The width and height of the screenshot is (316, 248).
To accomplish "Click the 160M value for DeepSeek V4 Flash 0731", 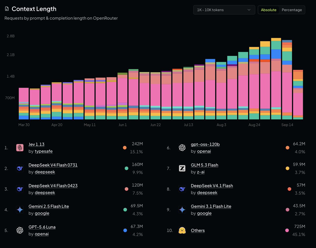I will coord(137,165).
